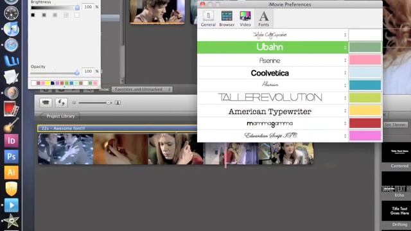The height and width of the screenshot is (231, 411).
Task: Click the yellow swatch beside American Typewriter
Action: [365, 110]
